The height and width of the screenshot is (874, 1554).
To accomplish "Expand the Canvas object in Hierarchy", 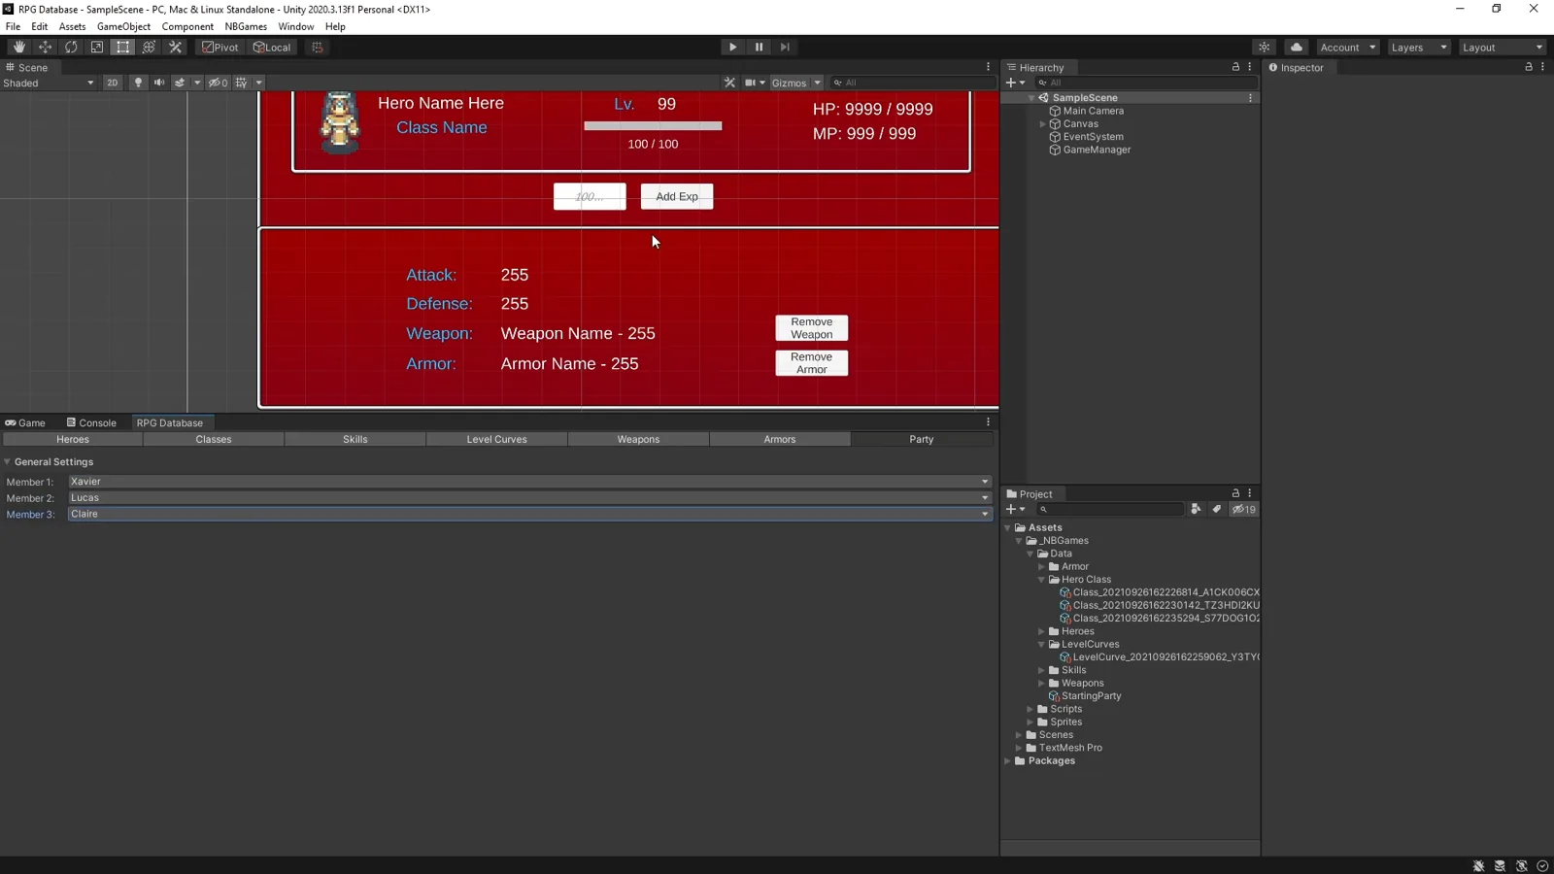I will pyautogui.click(x=1043, y=124).
